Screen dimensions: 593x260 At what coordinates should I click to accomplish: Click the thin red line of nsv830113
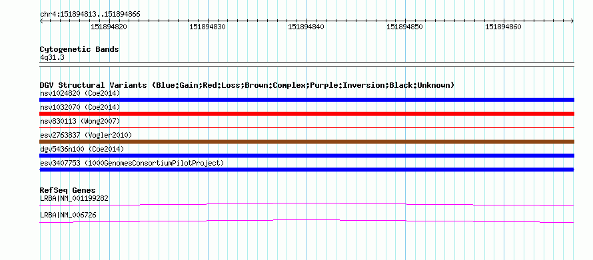point(306,128)
